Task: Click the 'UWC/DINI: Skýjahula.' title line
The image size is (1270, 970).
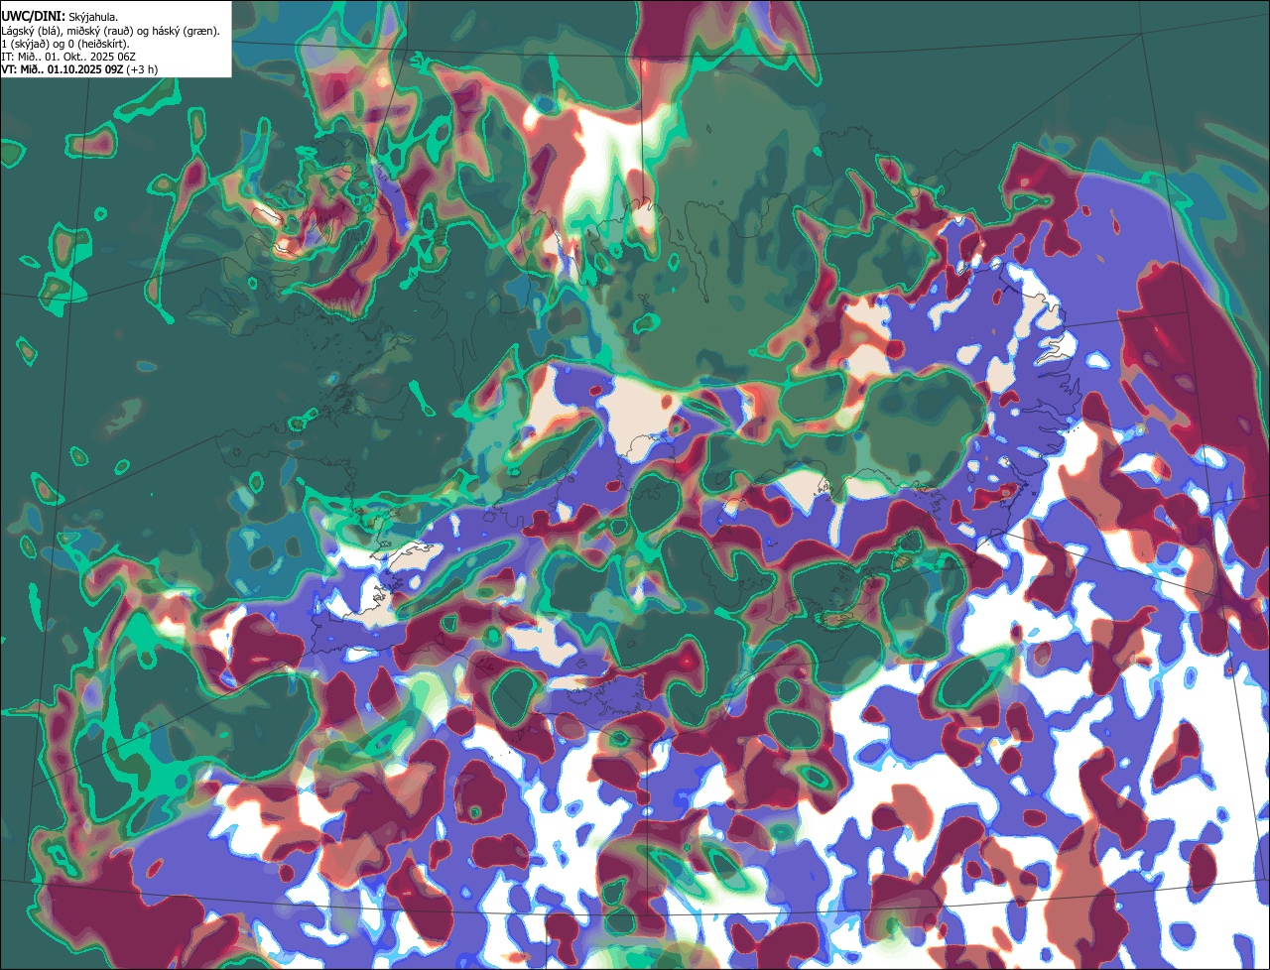Action: (x=60, y=16)
